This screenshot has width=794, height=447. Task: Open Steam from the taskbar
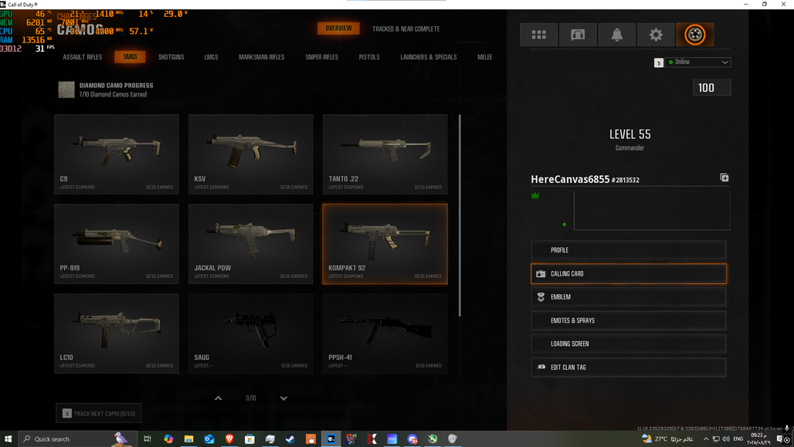click(x=290, y=439)
